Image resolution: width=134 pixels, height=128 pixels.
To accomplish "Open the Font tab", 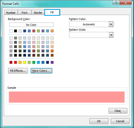I will (x=24, y=13).
